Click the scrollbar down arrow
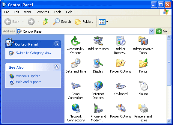The height and width of the screenshot is (125, 173). click(169, 121)
